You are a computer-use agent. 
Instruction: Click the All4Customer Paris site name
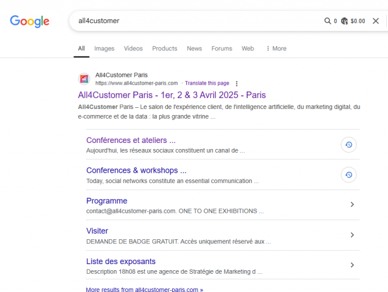[121, 75]
